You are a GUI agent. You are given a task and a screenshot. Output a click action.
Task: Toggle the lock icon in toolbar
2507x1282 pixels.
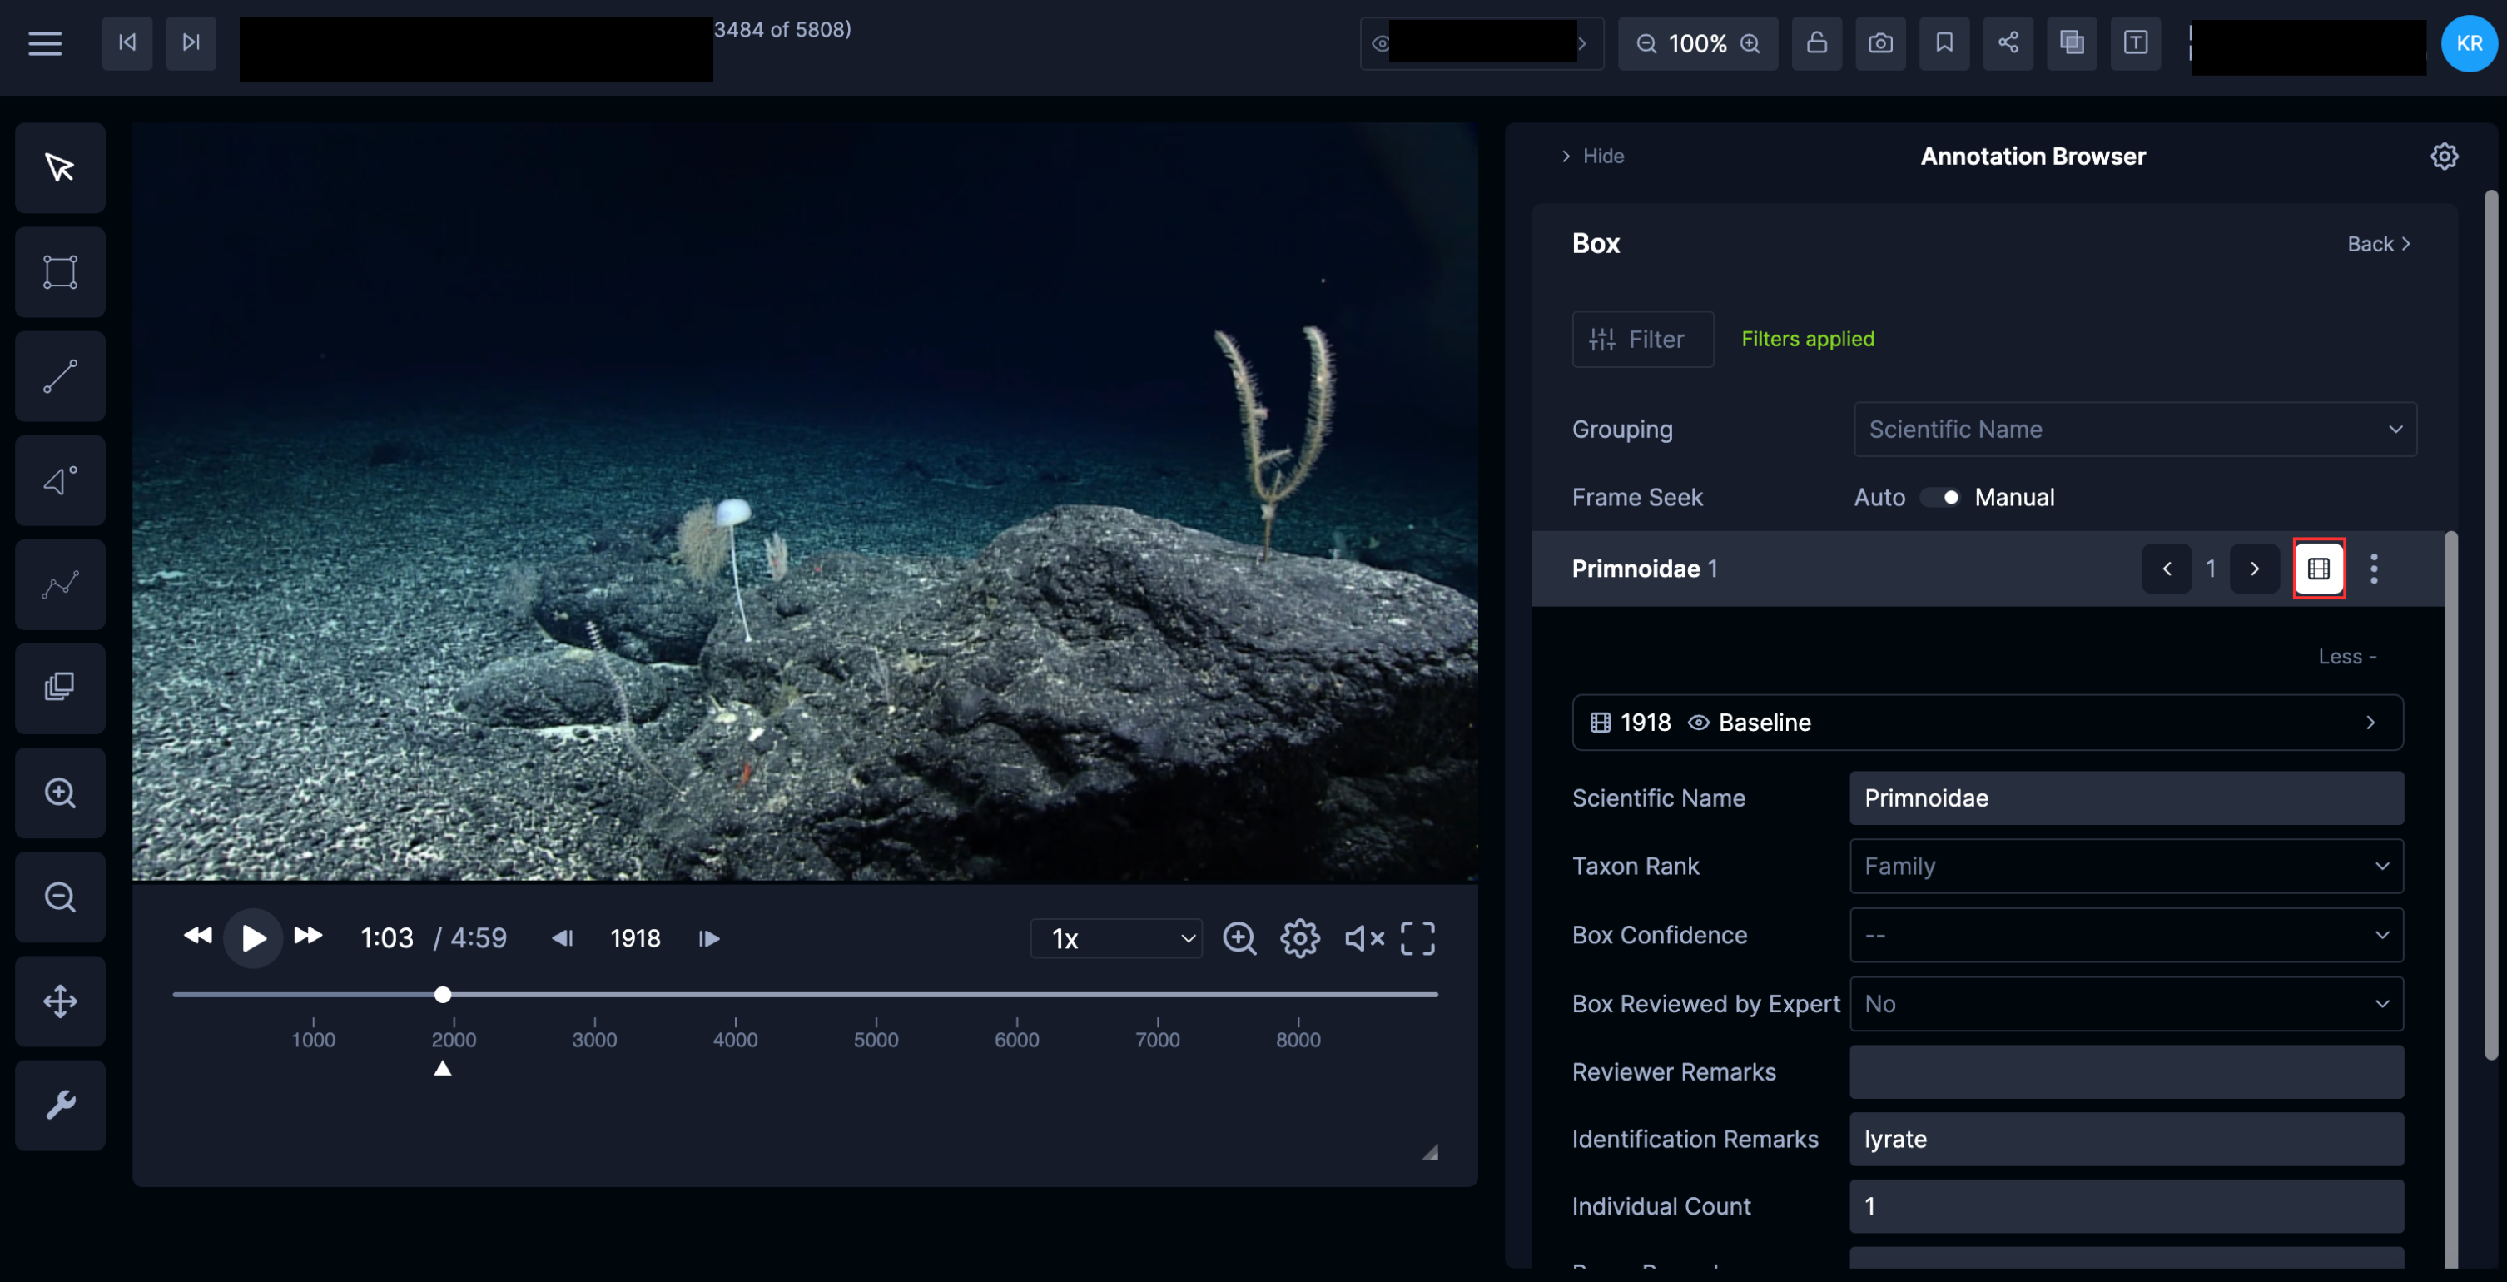click(x=1816, y=42)
